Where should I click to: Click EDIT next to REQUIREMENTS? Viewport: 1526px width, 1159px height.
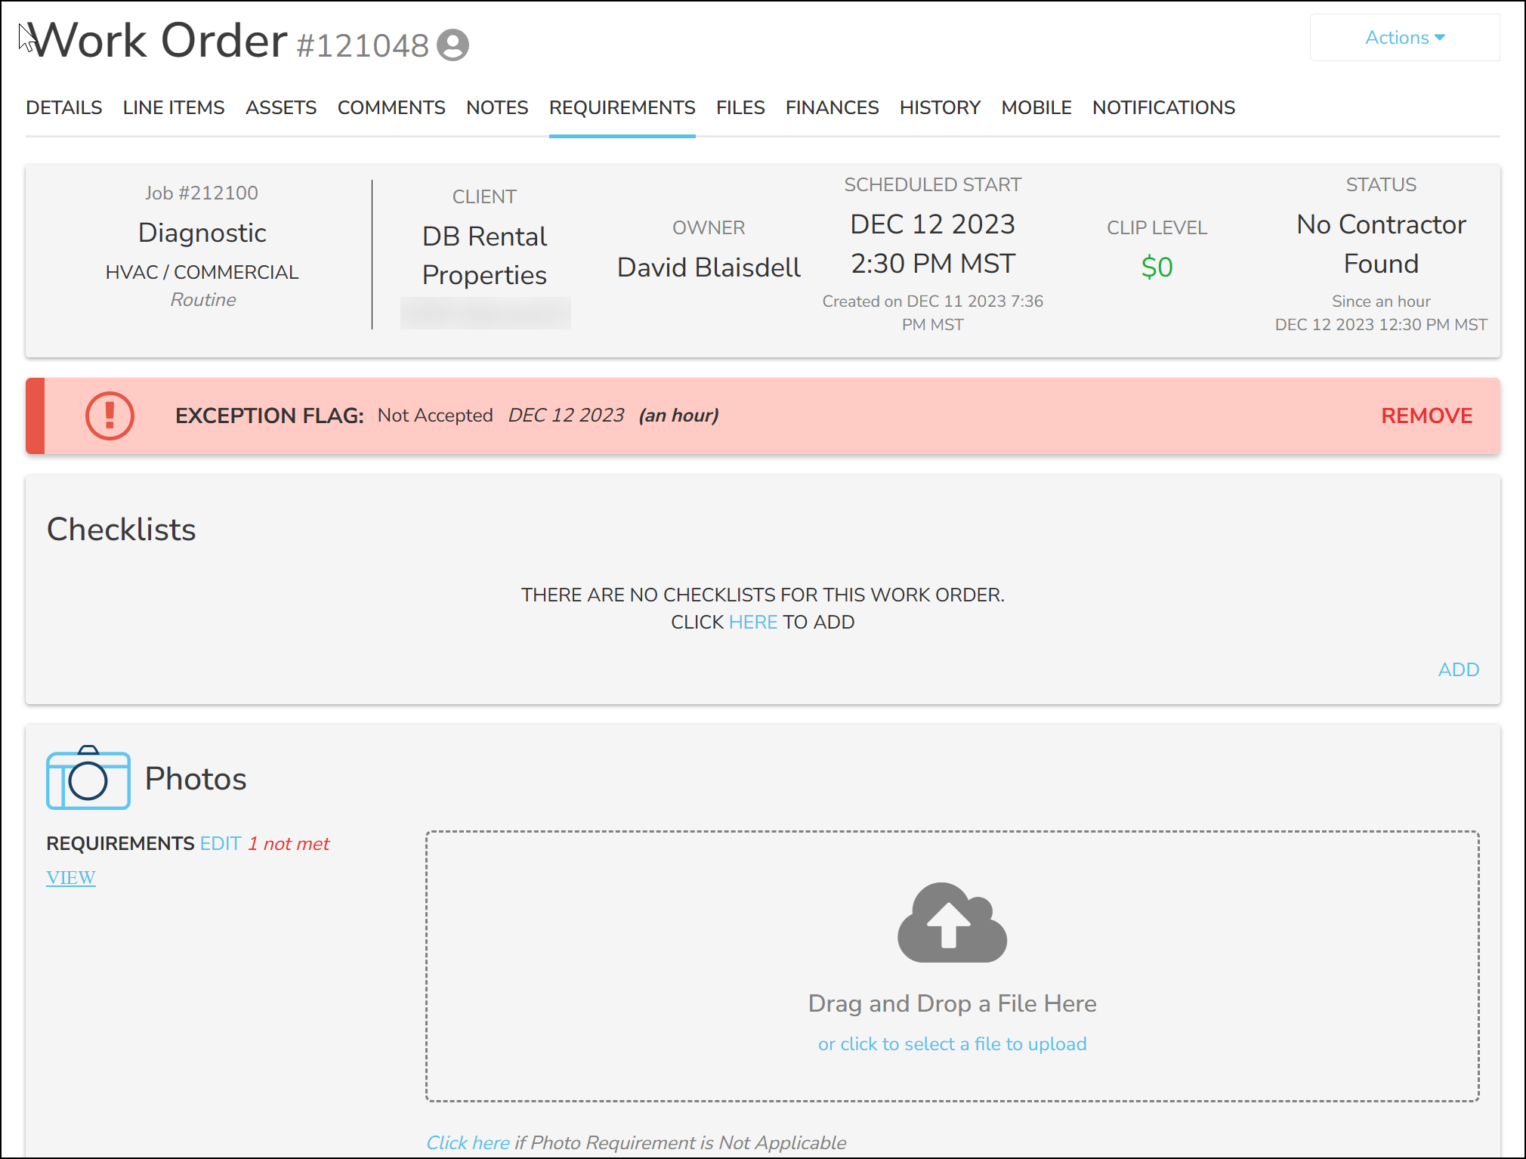219,843
